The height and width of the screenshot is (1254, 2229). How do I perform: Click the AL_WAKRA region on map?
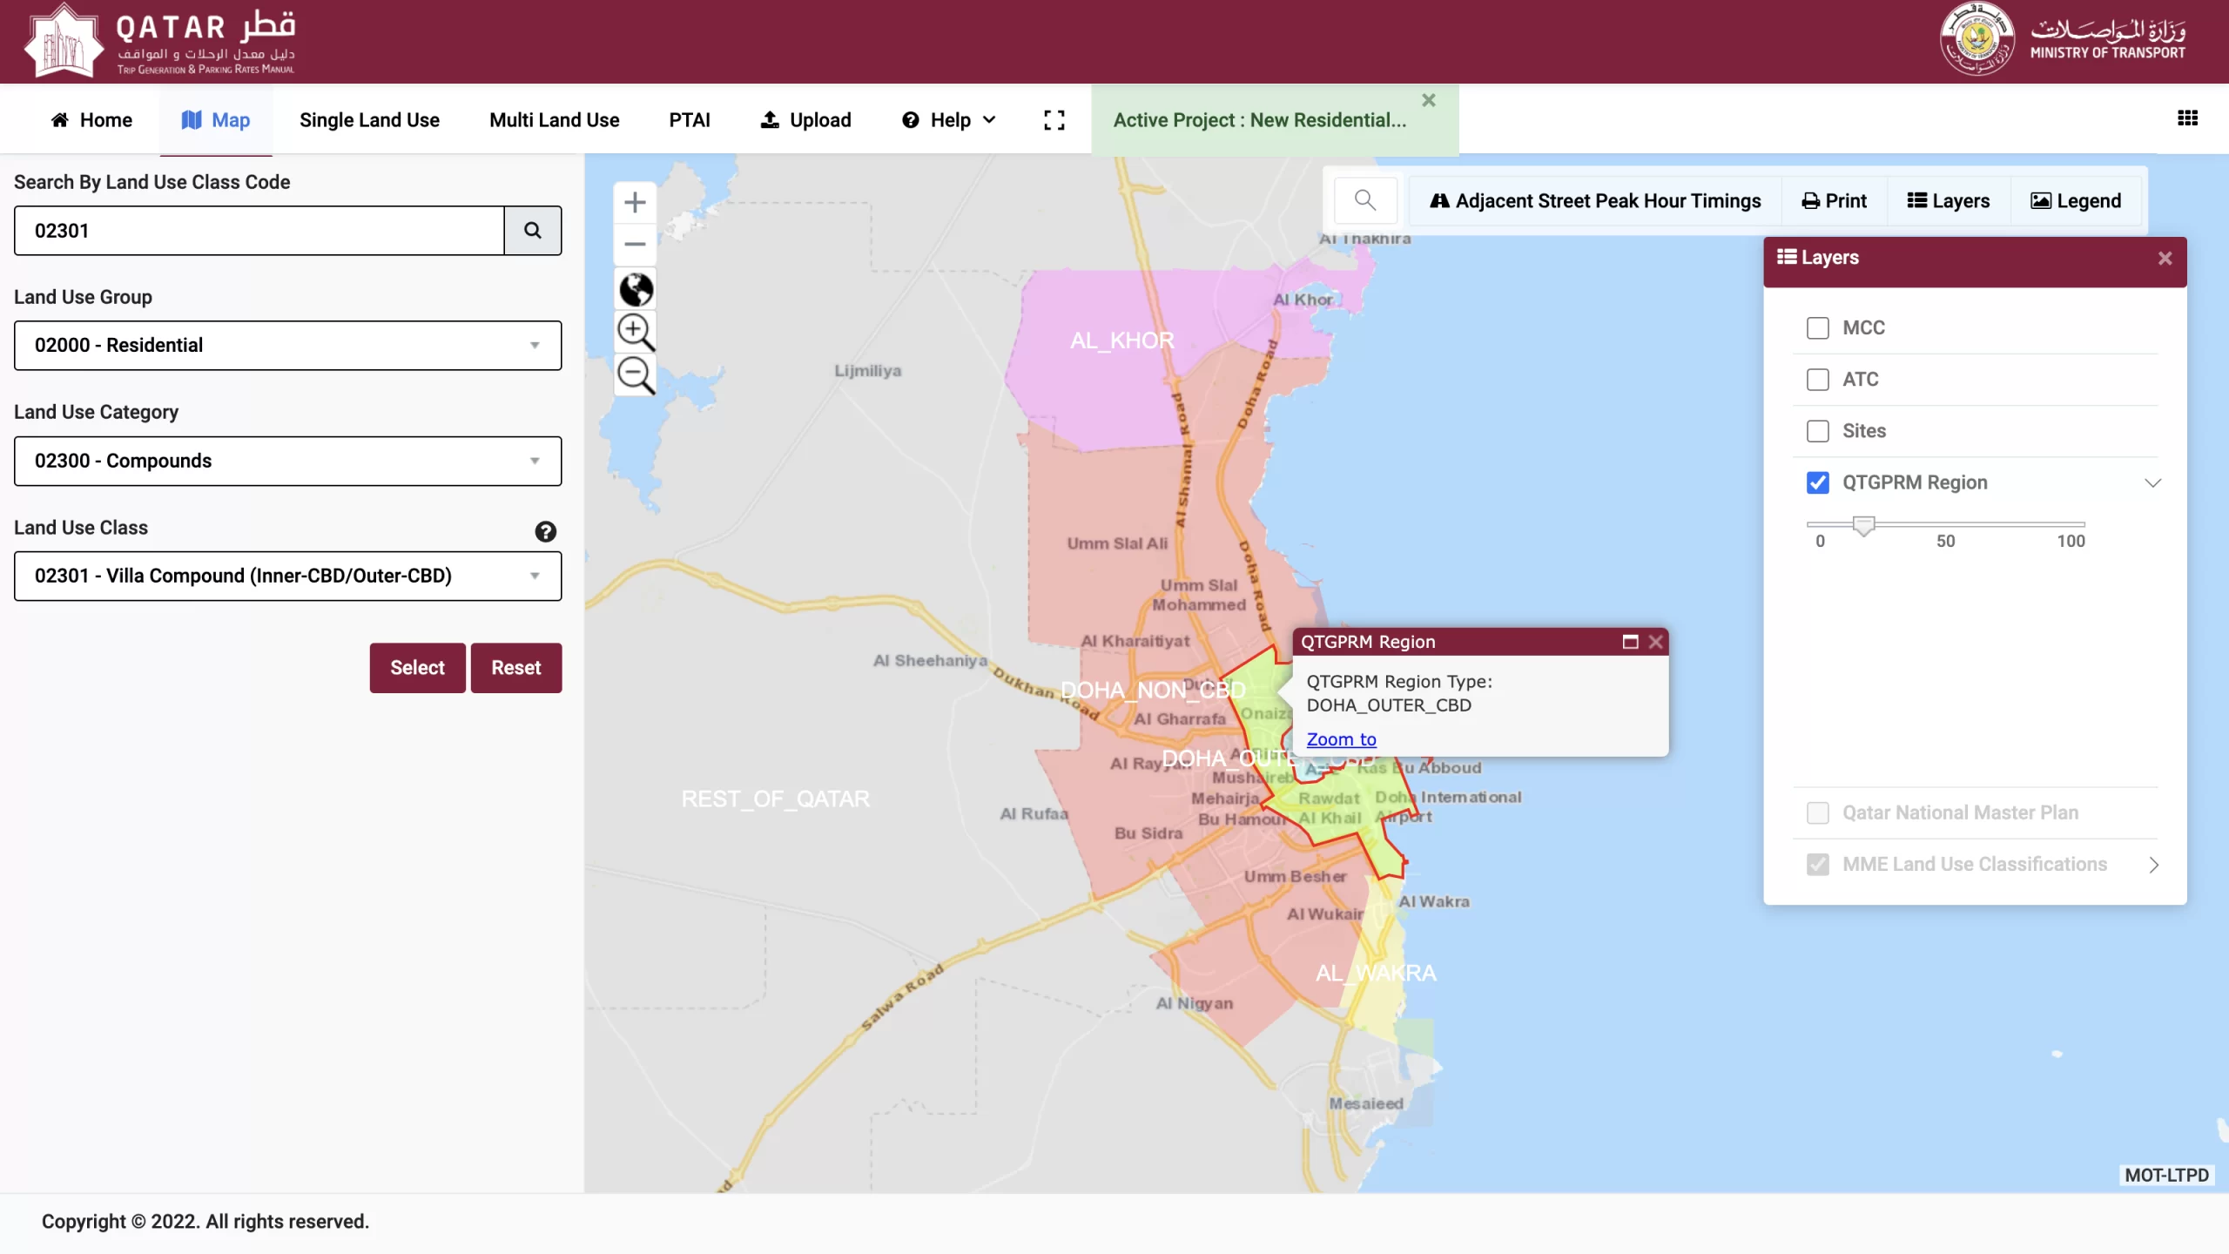coord(1376,973)
